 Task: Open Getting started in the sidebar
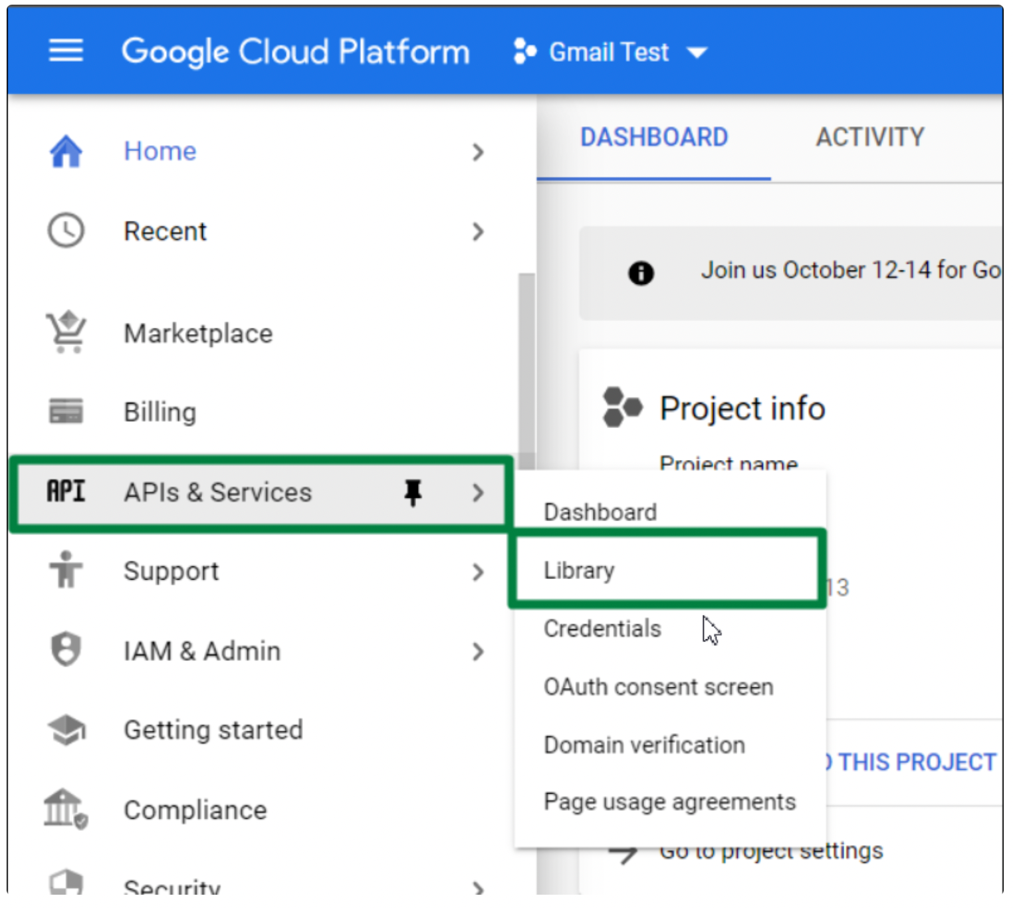coord(213,730)
